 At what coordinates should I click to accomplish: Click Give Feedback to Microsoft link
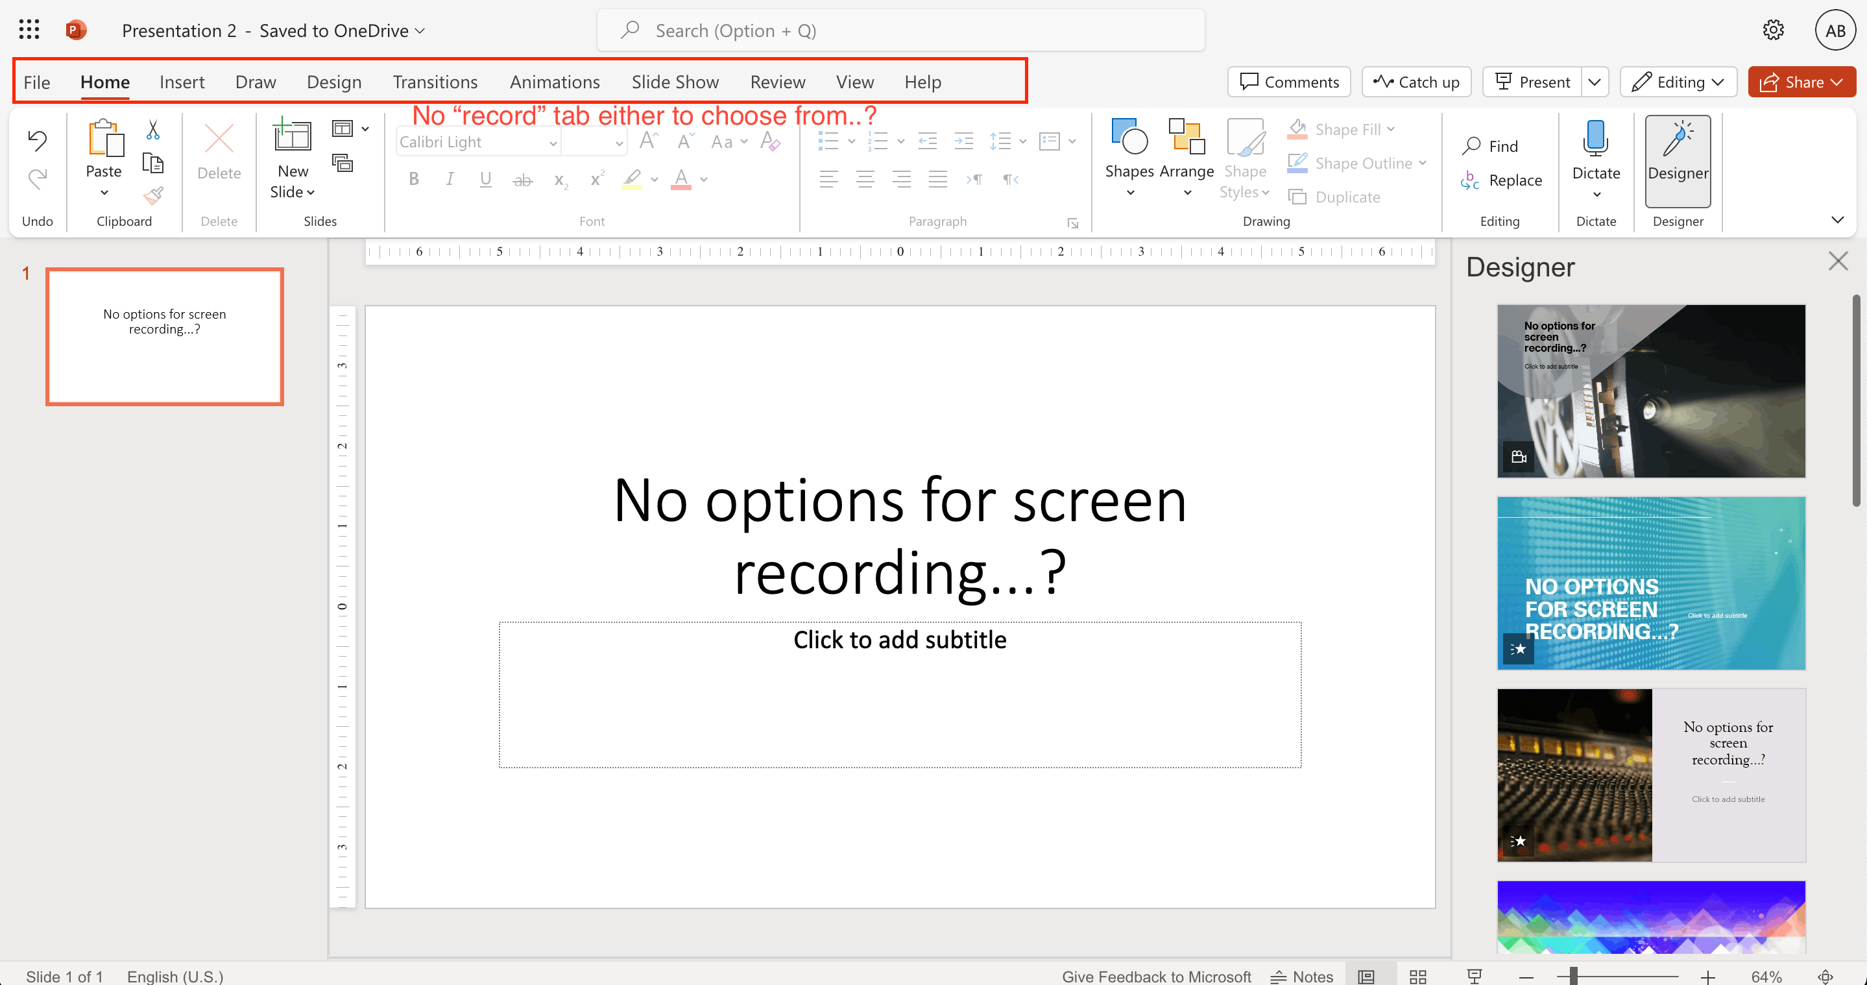pyautogui.click(x=1156, y=977)
